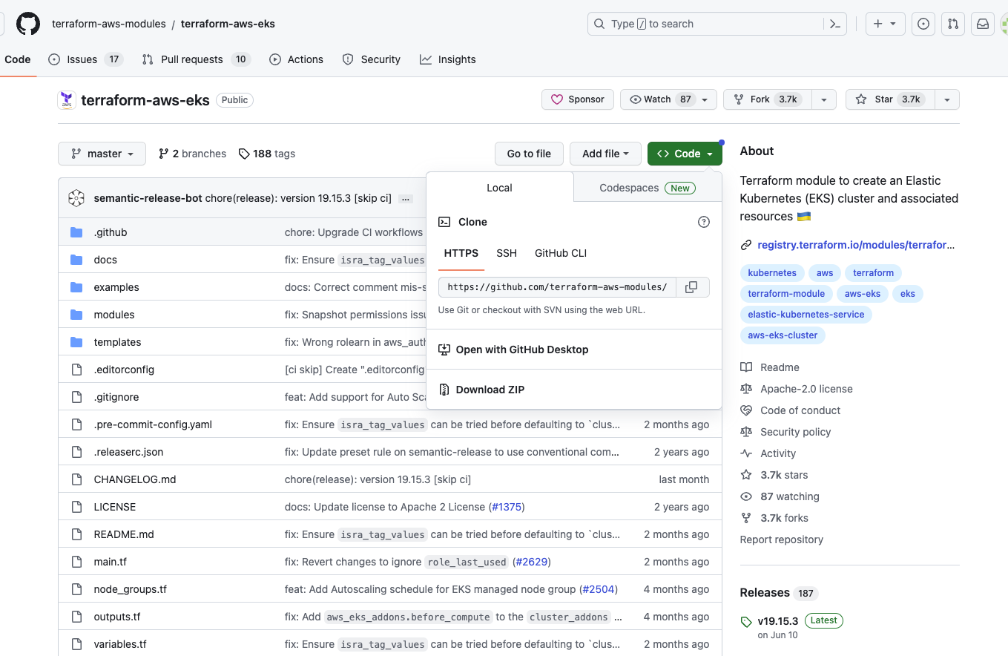This screenshot has width=1008, height=656.
Task: Click the copy clone URL icon
Action: 691,287
